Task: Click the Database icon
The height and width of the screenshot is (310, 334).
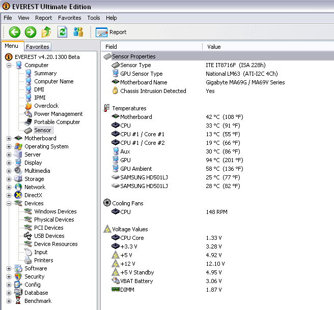Action: pos(18,293)
